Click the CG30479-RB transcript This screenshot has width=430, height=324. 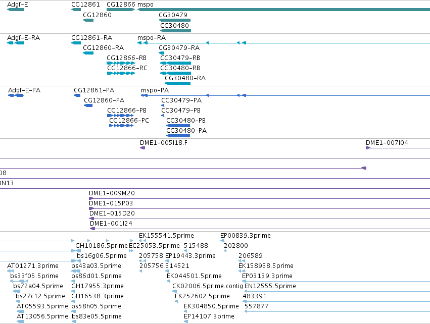pos(175,63)
